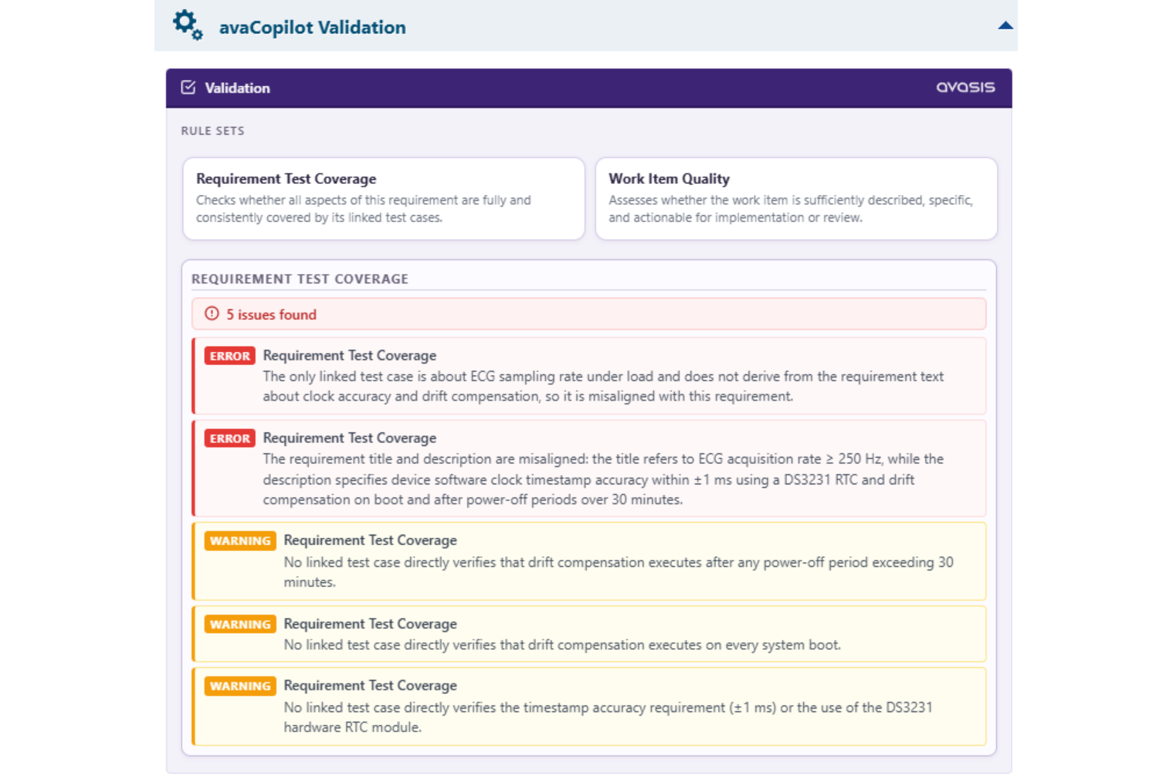Click the Validation header title text
Viewport: 1171px width, 774px height.
(x=237, y=88)
